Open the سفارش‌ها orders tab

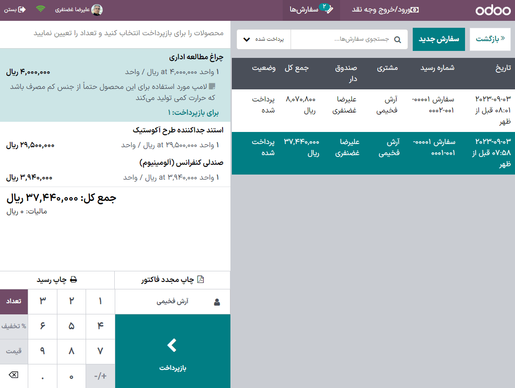pos(311,10)
